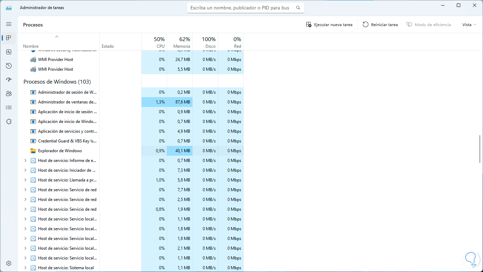Open the Vista dropdown menu
483x272 pixels.
(x=469, y=25)
